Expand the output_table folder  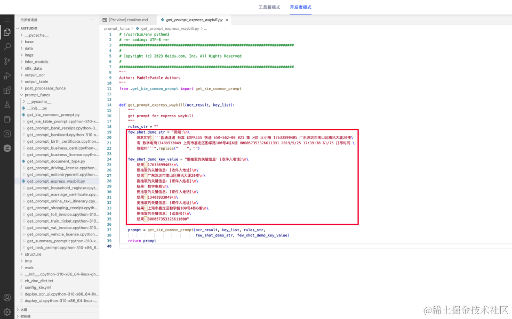(36, 81)
